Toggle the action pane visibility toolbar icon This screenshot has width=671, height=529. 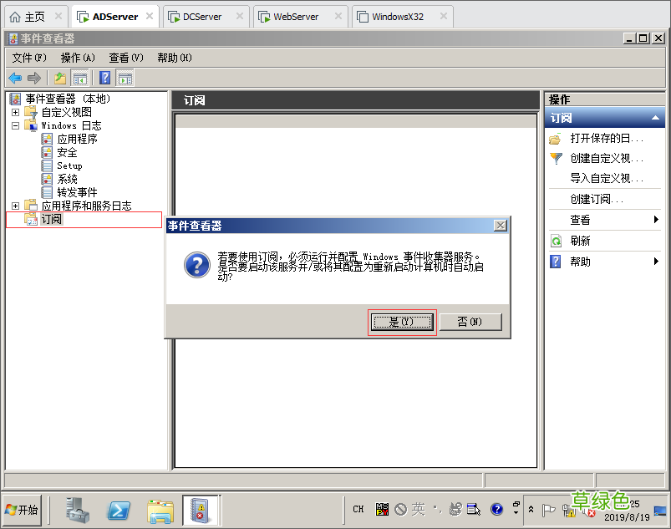[124, 78]
